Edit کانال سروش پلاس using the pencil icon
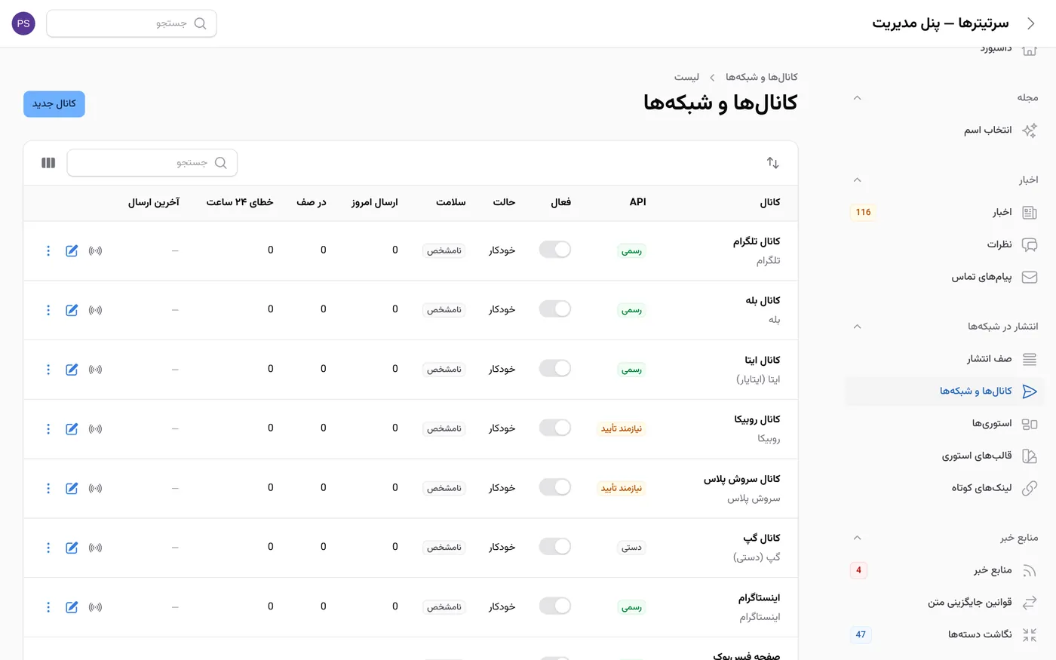 point(72,488)
